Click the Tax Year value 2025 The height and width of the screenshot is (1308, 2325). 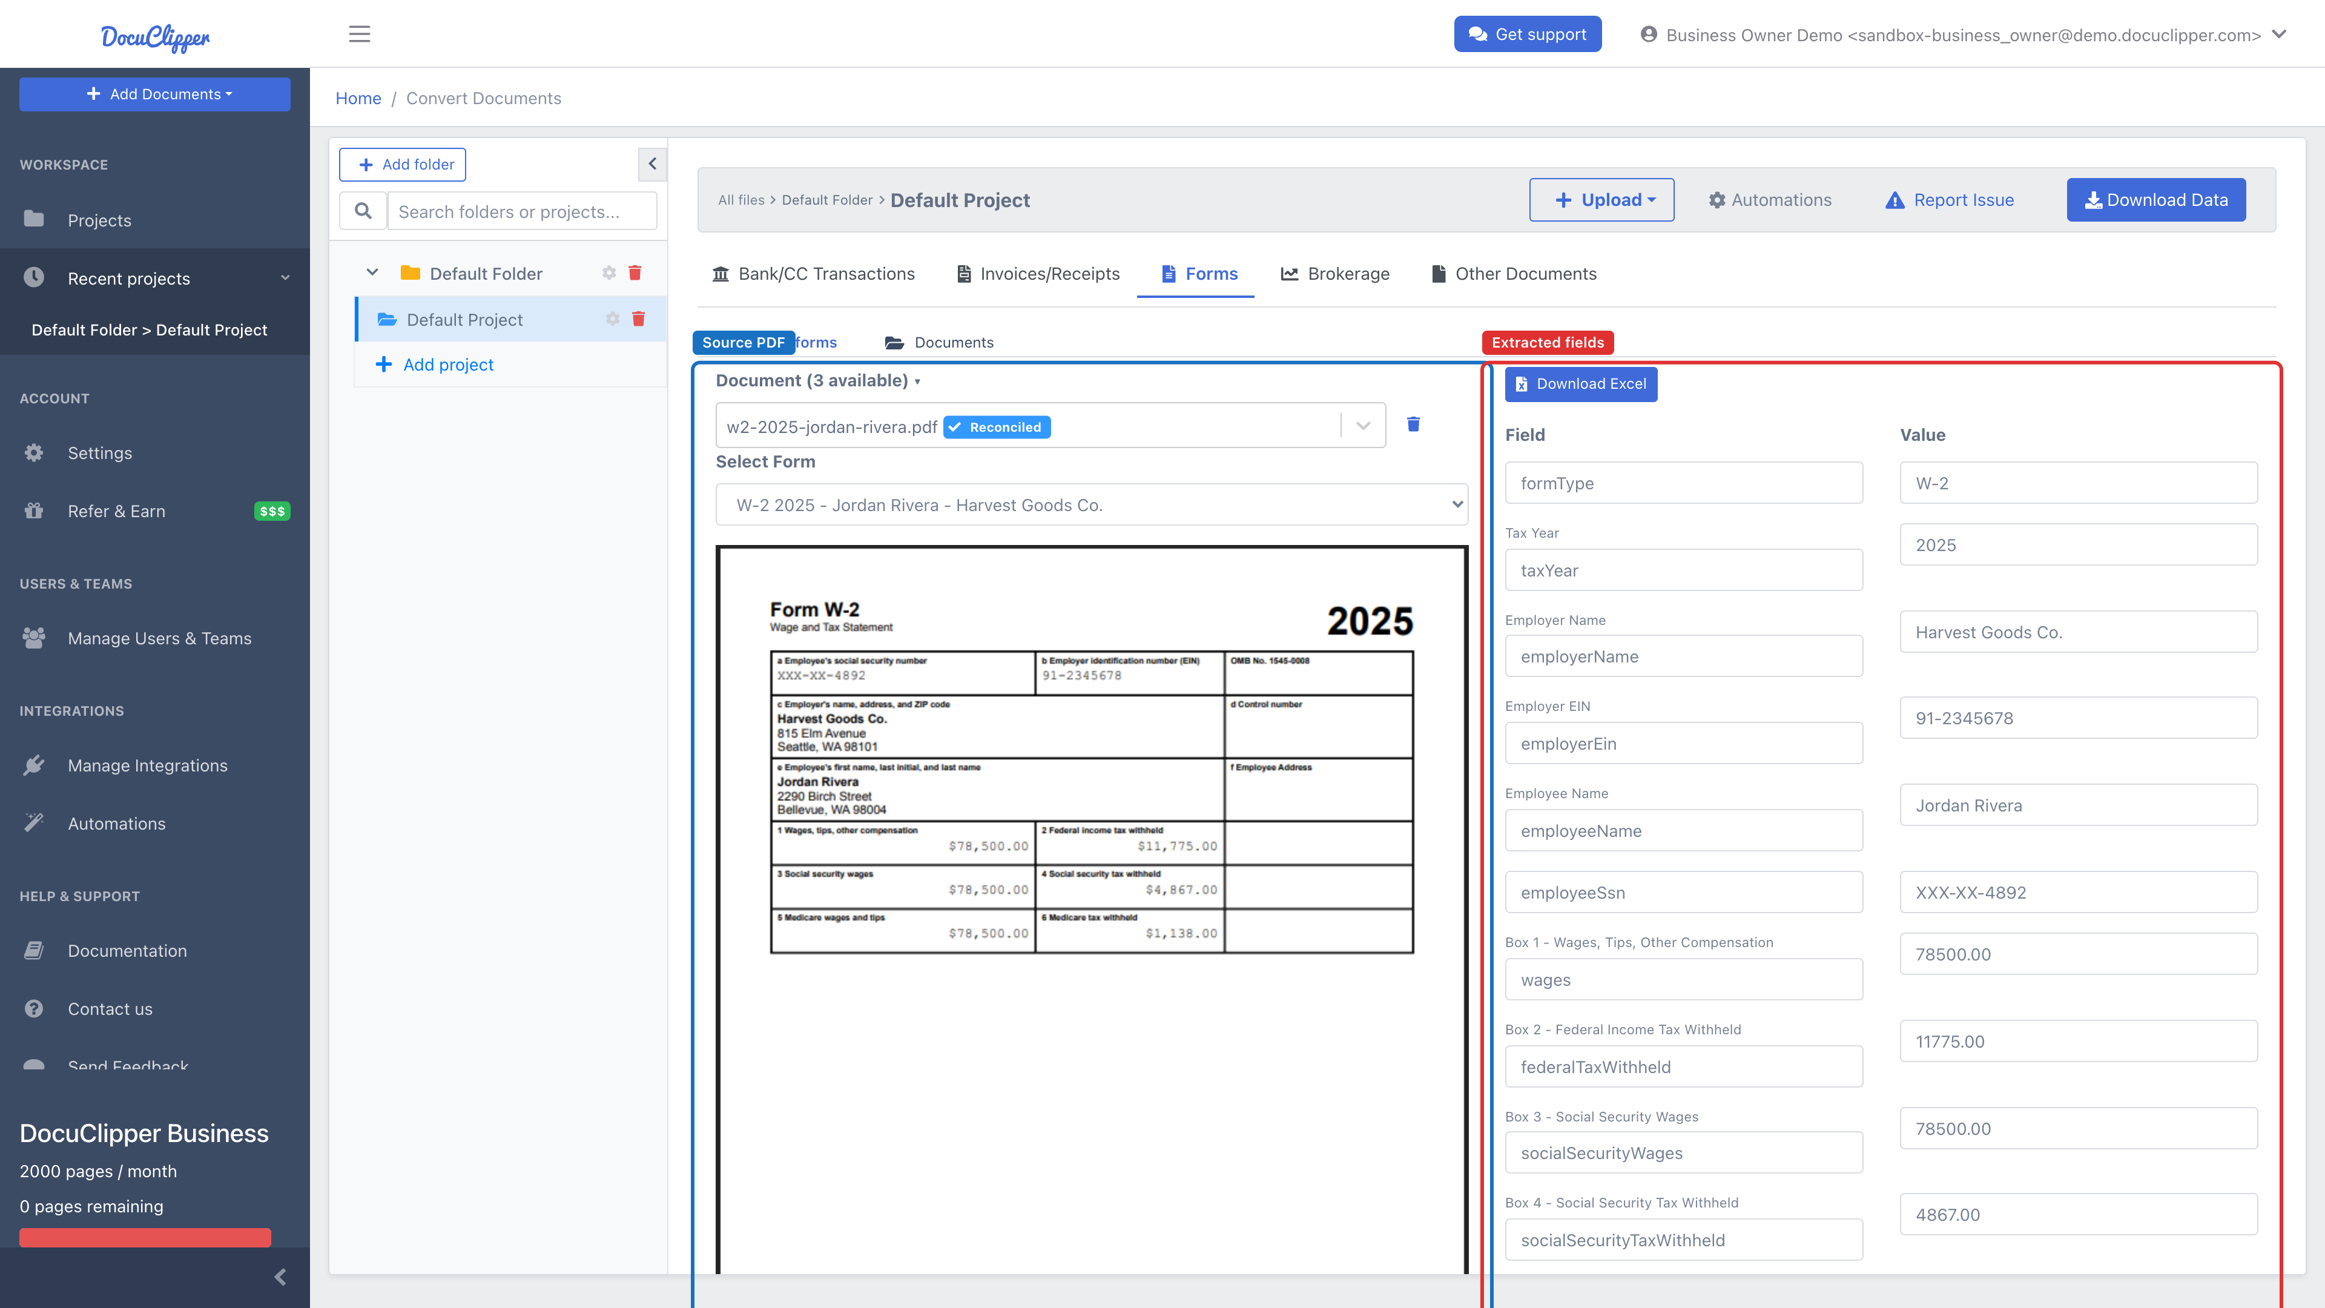2079,544
